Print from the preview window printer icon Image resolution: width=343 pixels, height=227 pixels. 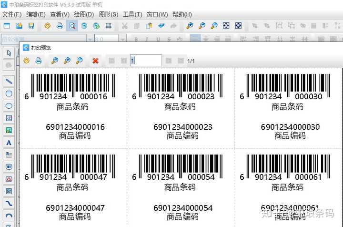[x=39, y=61]
